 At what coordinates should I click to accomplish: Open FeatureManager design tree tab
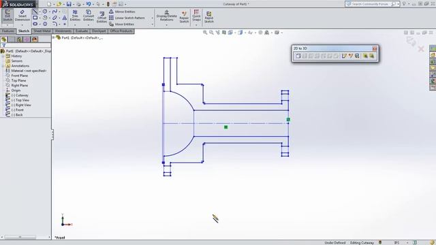(x=4, y=39)
